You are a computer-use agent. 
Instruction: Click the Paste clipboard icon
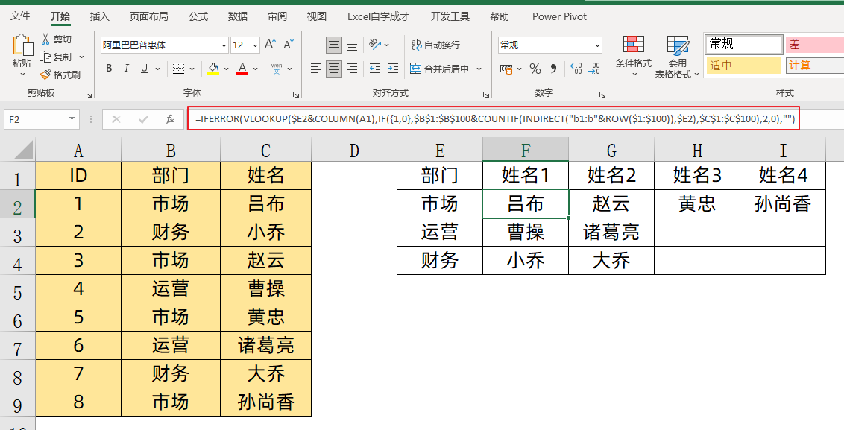click(22, 45)
